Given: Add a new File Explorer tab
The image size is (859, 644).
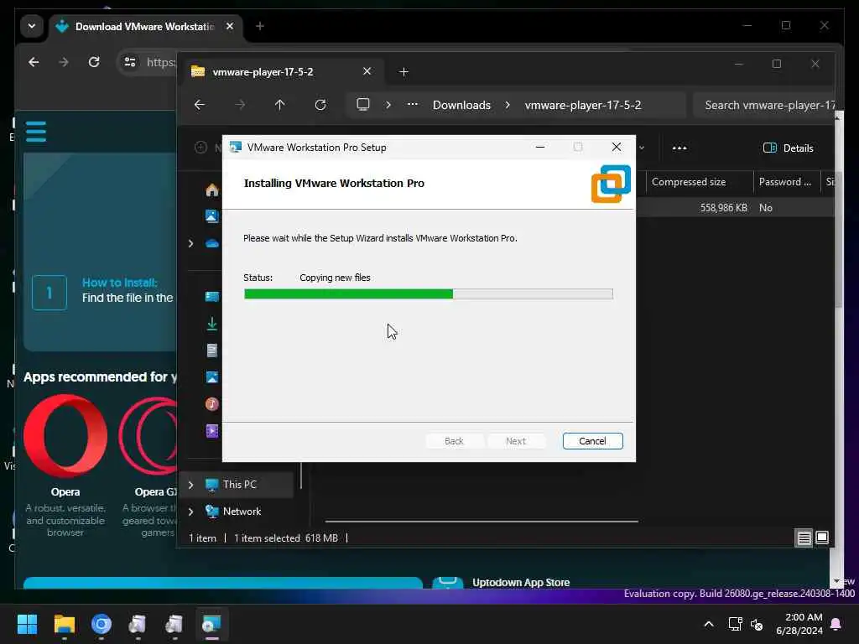Looking at the screenshot, I should click(x=403, y=72).
